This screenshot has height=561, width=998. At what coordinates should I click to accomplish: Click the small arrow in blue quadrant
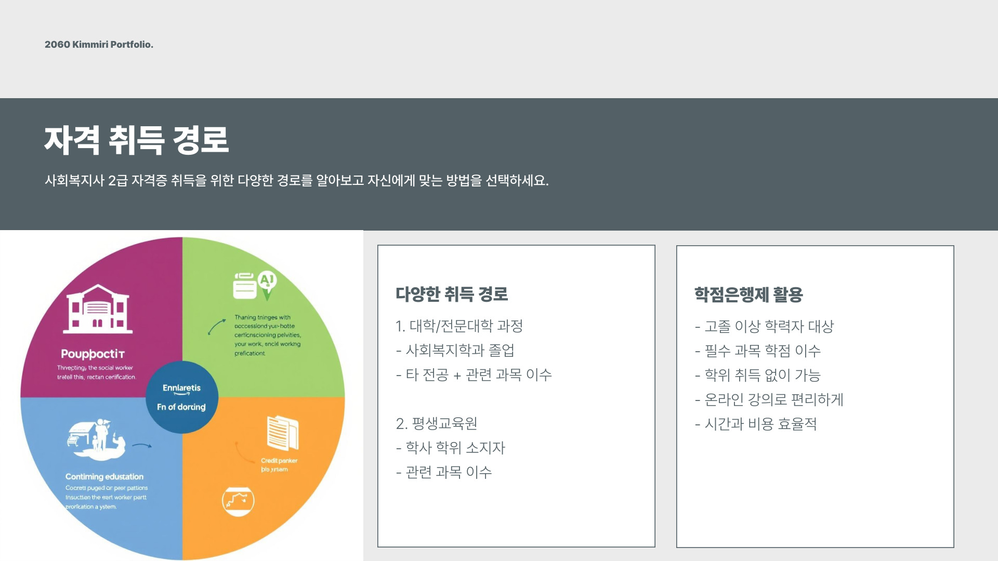[142, 446]
